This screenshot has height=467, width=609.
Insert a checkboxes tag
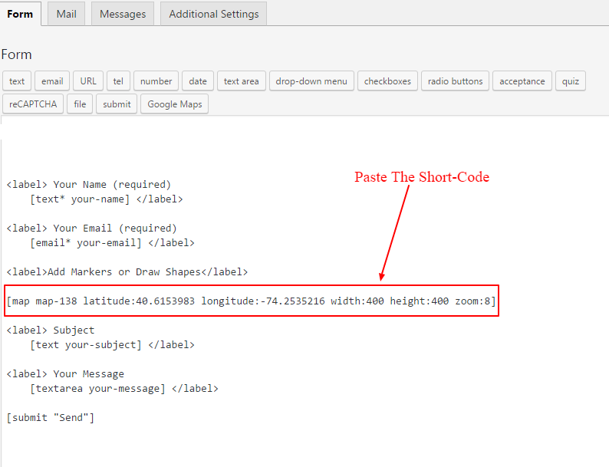[x=387, y=81]
